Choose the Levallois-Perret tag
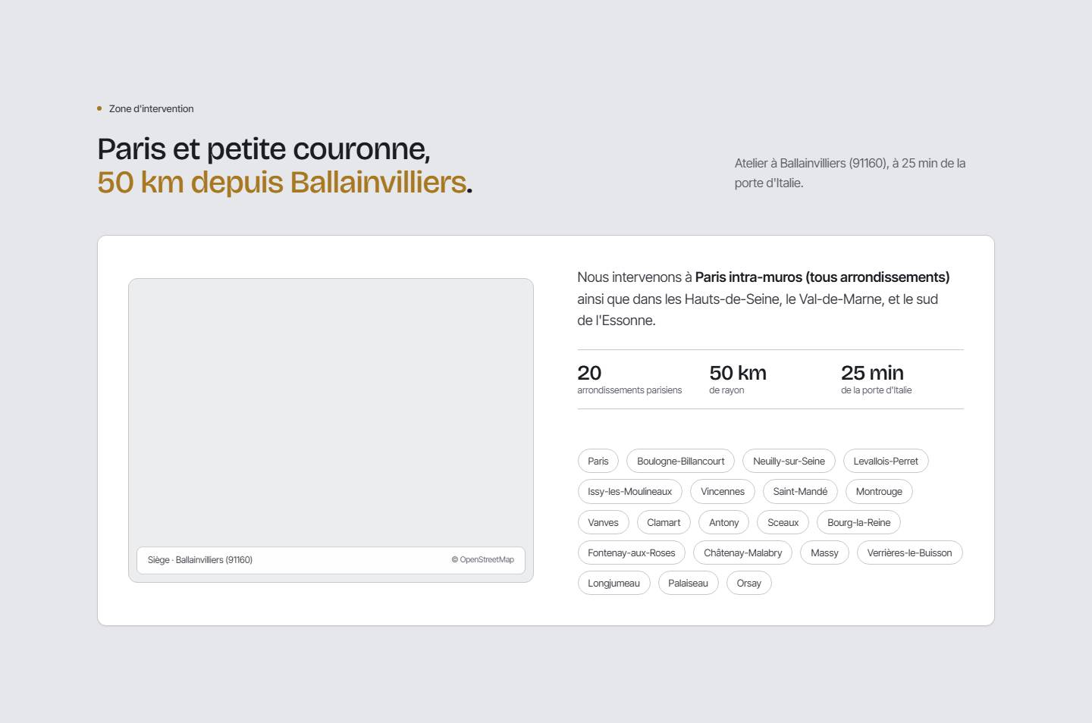 click(886, 461)
